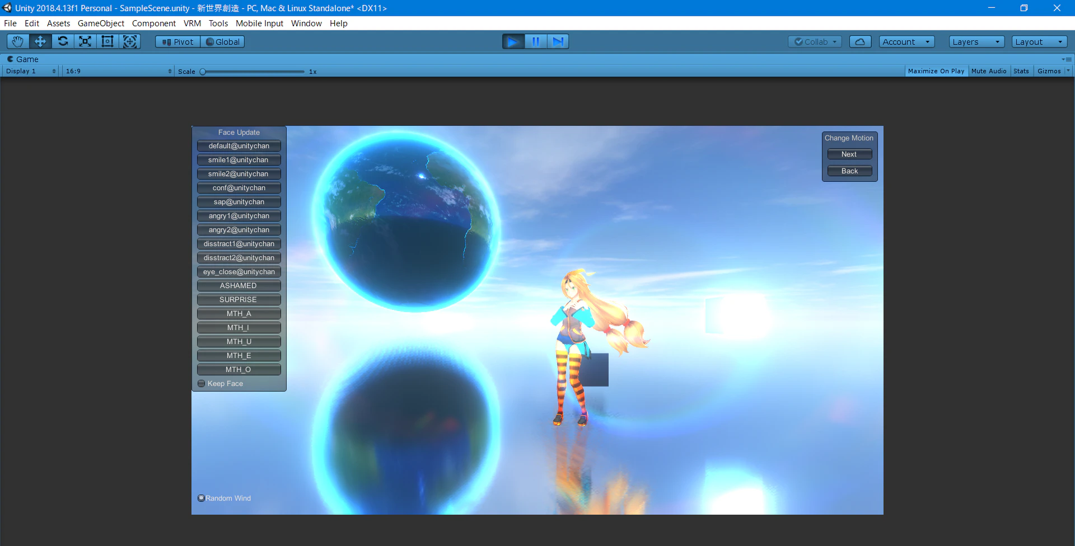Click the eye_close@unitychan button
The width and height of the screenshot is (1075, 546).
(239, 272)
